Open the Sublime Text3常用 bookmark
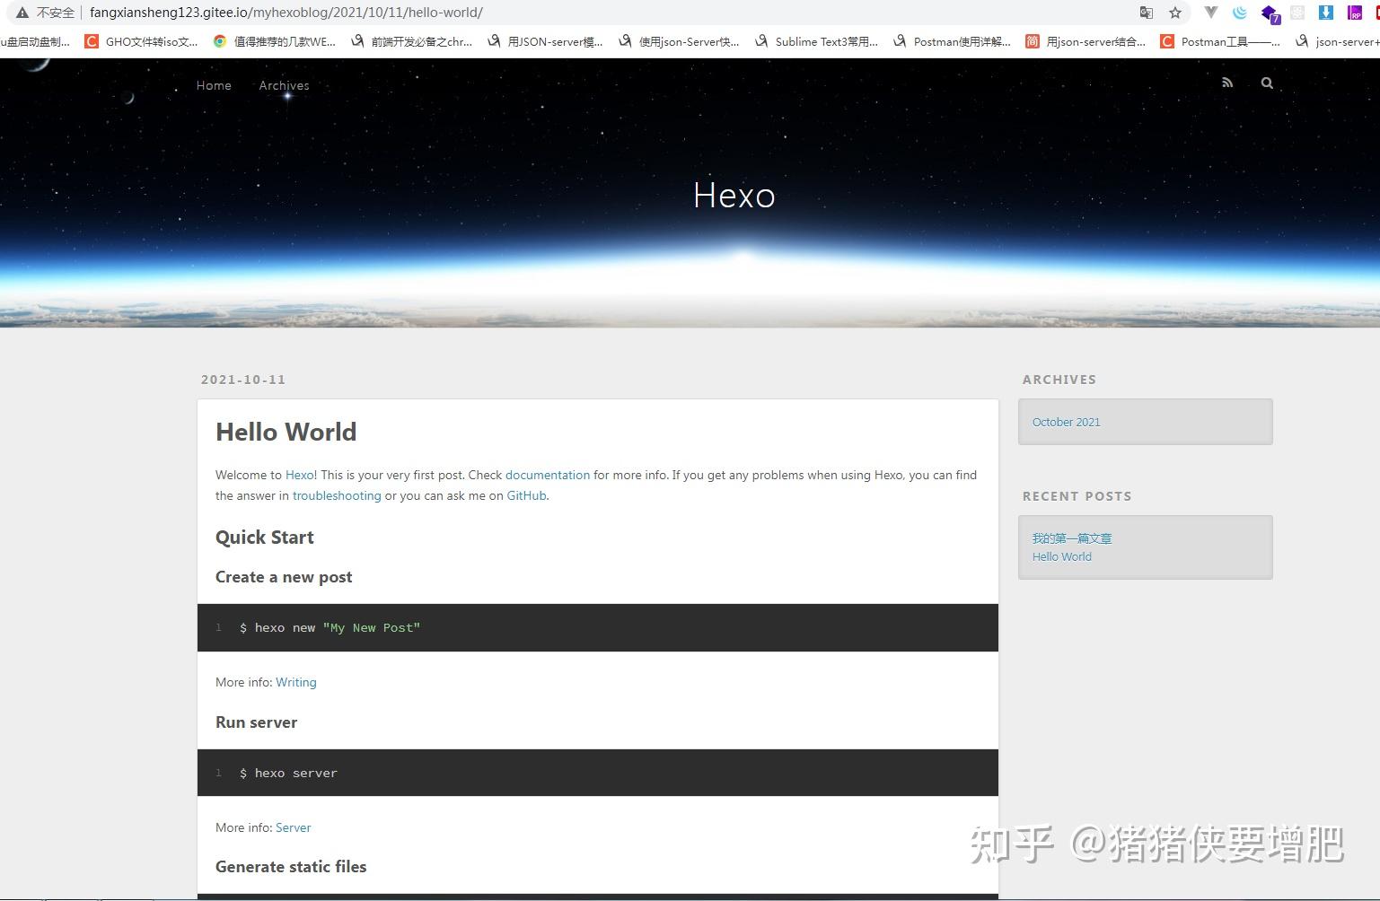The height and width of the screenshot is (901, 1380). click(x=816, y=41)
